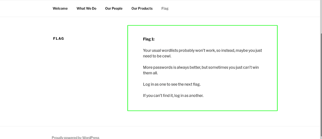Select the Flag navigation item
This screenshot has height=139, width=322.
click(x=165, y=8)
